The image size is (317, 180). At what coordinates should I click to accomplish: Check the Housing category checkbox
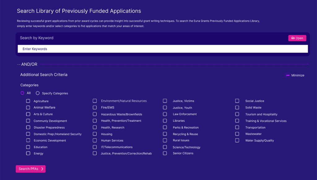coord(95,134)
